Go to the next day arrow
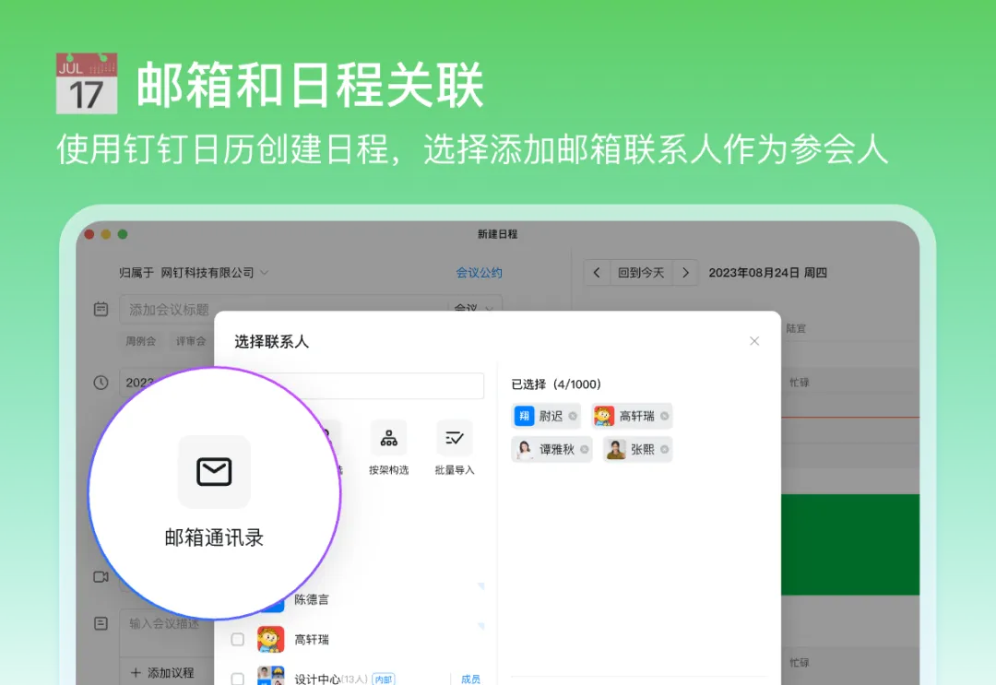 [685, 272]
